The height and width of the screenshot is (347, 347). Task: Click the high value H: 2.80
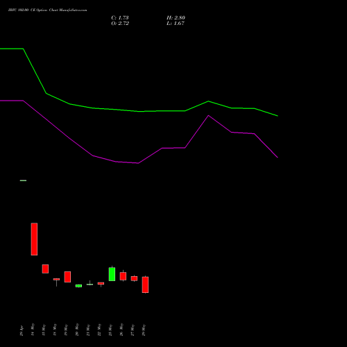(x=176, y=18)
